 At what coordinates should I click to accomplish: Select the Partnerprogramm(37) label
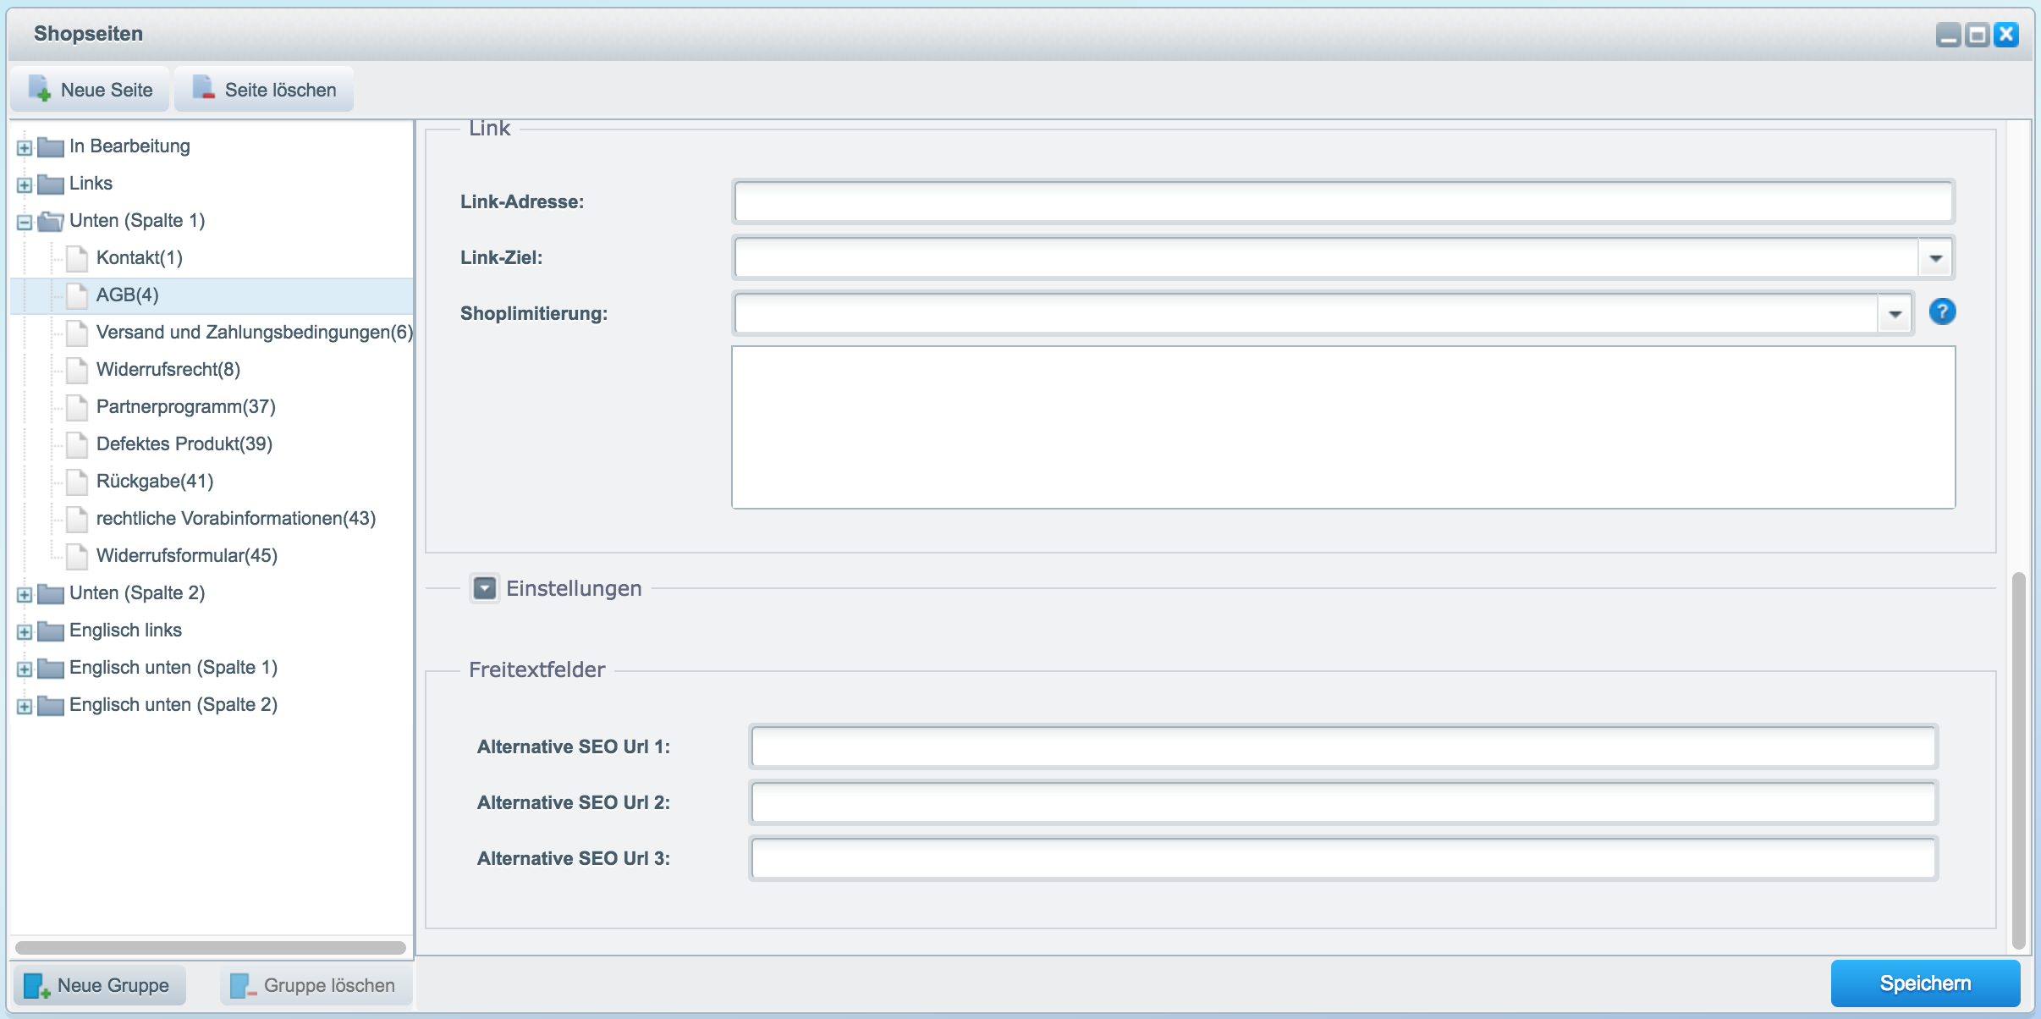point(186,407)
